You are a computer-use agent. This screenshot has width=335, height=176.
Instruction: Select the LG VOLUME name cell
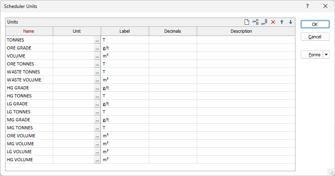click(x=29, y=152)
